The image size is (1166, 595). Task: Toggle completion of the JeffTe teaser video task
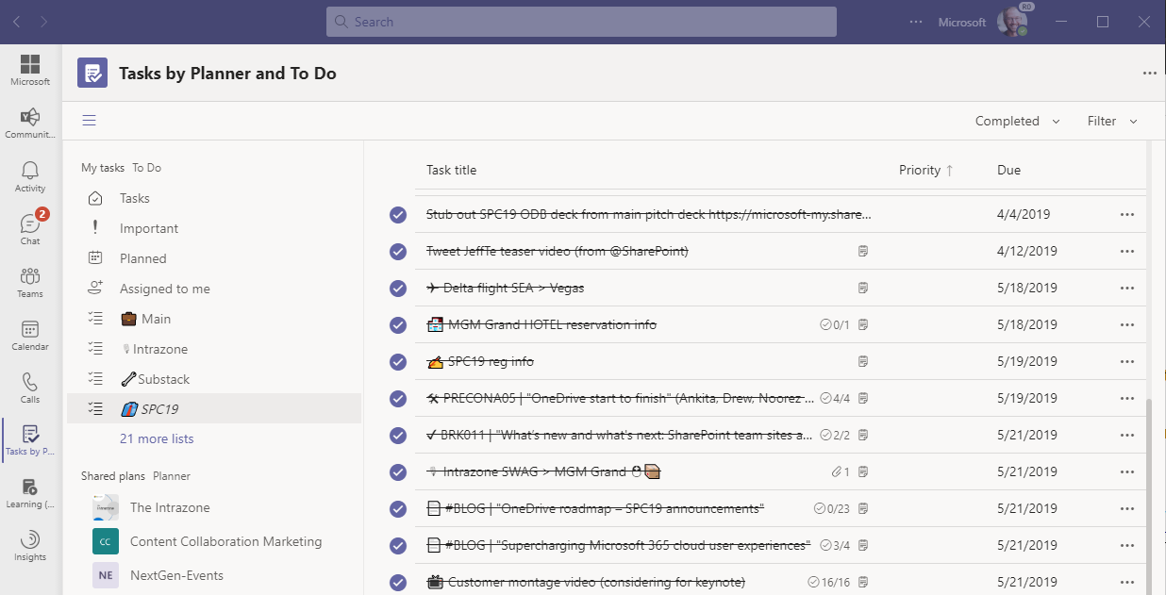[x=396, y=251]
